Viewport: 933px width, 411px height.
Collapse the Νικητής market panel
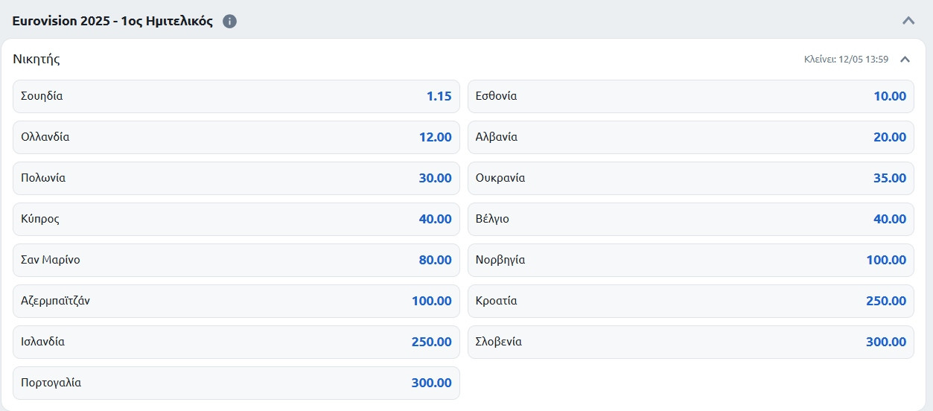(905, 60)
